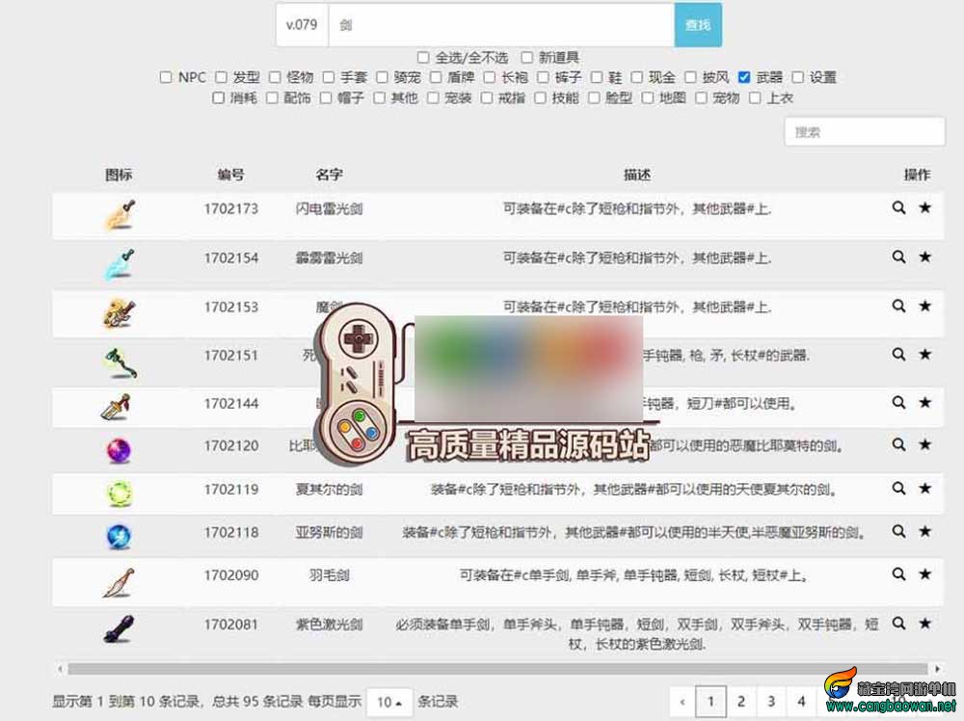Open magnifier for item 1702144

pos(898,403)
